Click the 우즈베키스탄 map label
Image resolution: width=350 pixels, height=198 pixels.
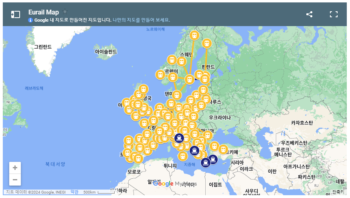point(294,143)
